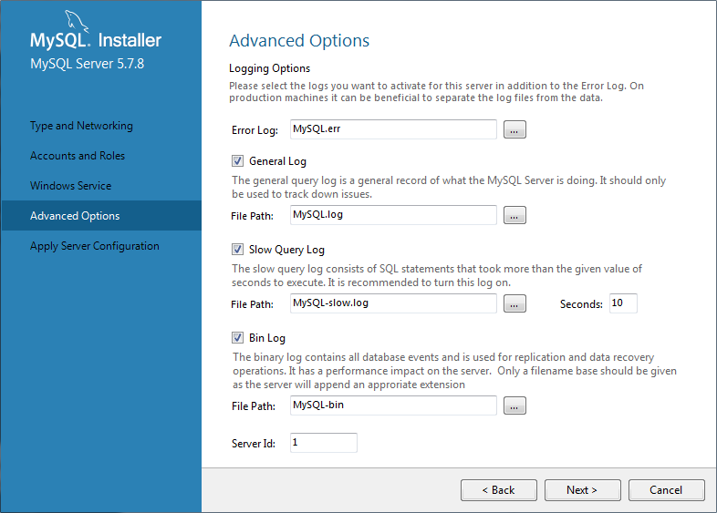Image resolution: width=717 pixels, height=513 pixels.
Task: Browse for the Bin Log file path
Action: click(514, 405)
